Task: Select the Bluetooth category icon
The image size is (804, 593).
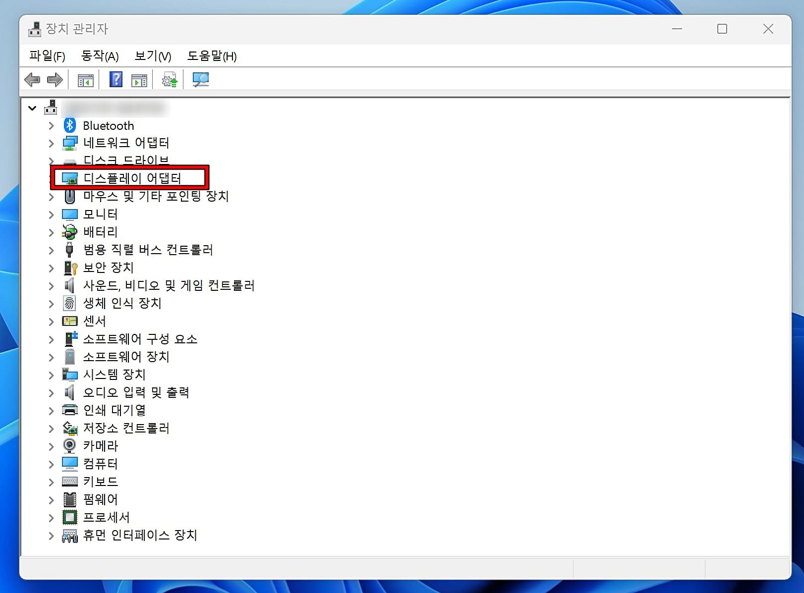Action: pyautogui.click(x=70, y=125)
